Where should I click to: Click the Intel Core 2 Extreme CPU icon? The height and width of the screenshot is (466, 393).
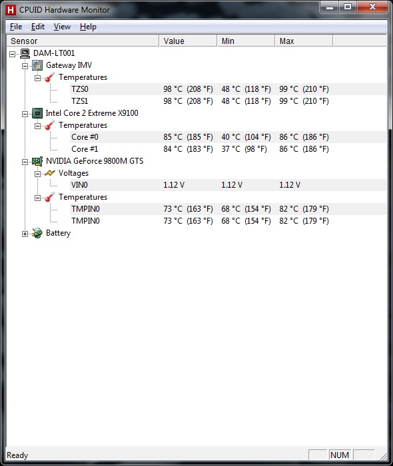[37, 113]
